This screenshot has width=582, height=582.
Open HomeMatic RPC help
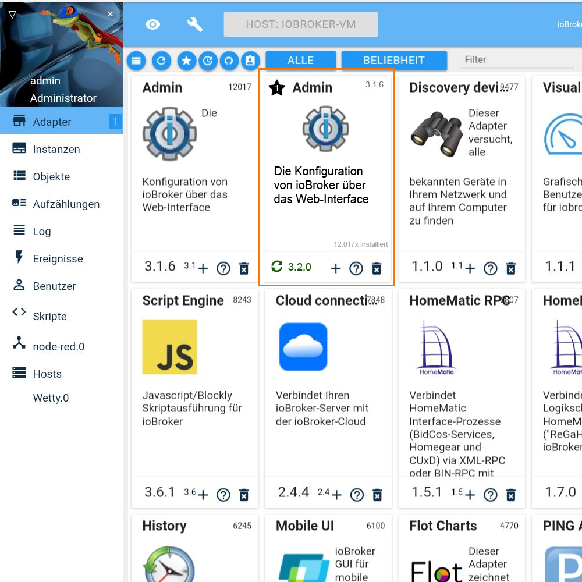[x=490, y=495]
